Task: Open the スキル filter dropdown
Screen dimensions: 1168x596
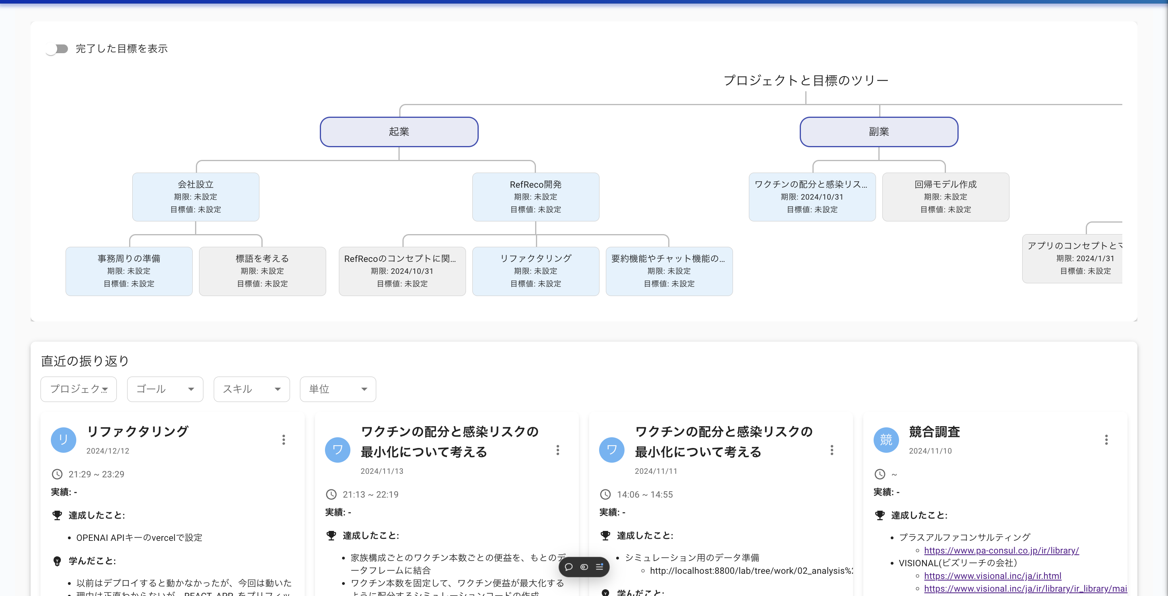Action: (x=251, y=389)
